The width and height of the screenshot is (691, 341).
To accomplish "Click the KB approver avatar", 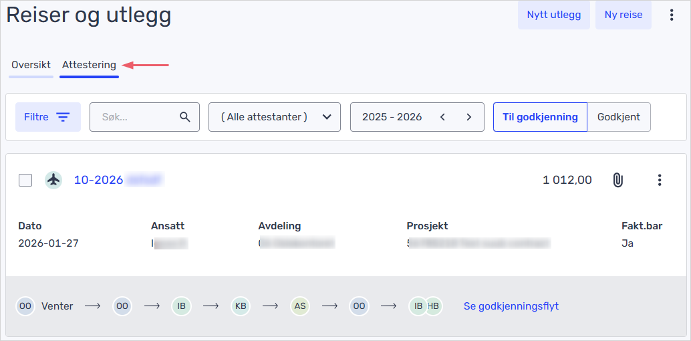I will 240,306.
